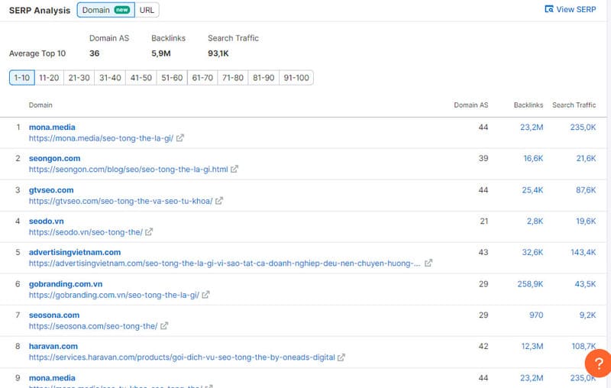Click the View SERP link

[x=570, y=9]
